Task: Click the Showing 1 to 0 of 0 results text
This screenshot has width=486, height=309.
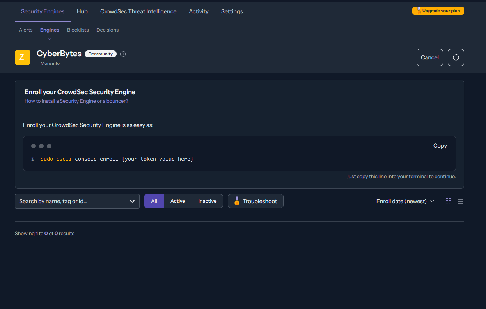Action: click(44, 234)
